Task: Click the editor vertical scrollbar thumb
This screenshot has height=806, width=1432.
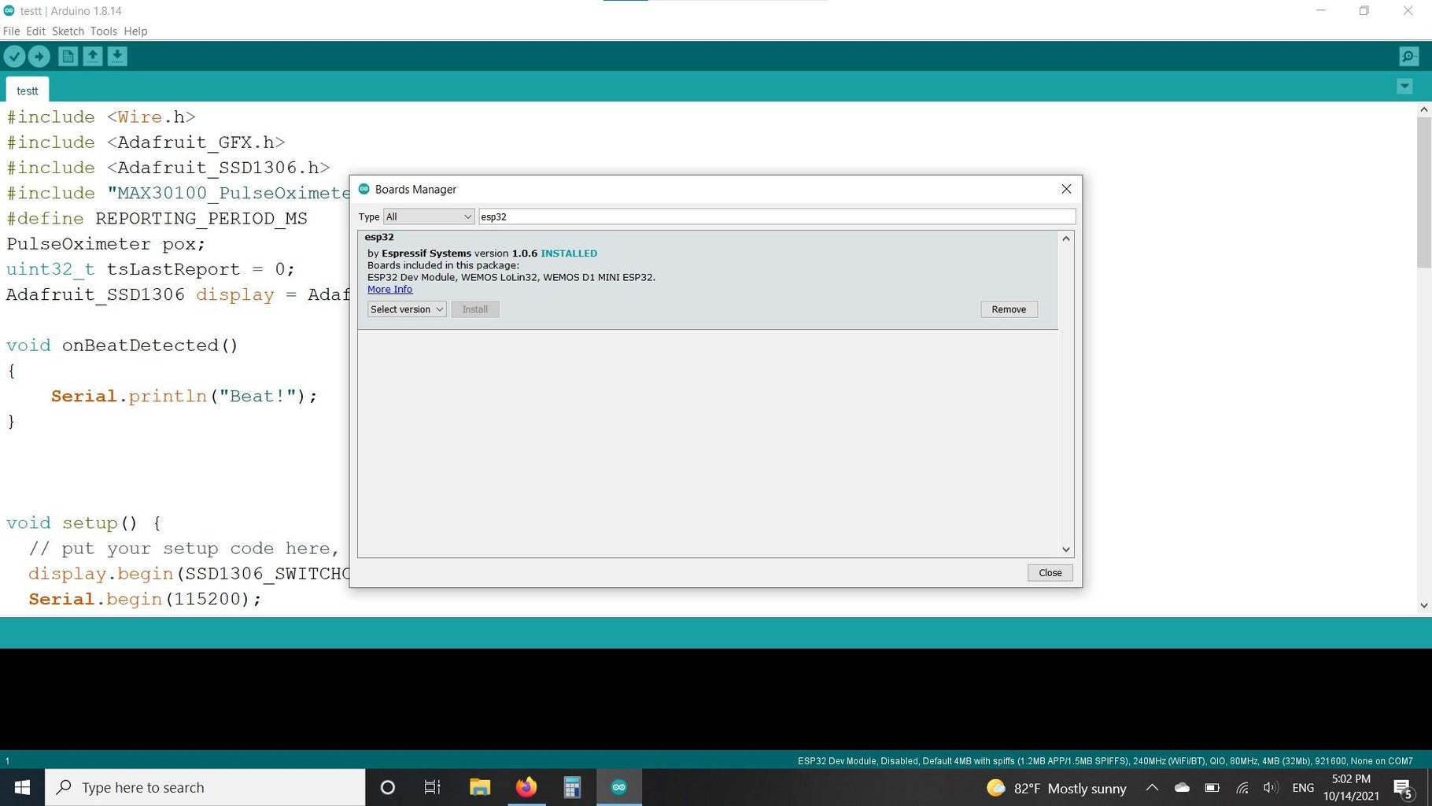Action: [1423, 192]
